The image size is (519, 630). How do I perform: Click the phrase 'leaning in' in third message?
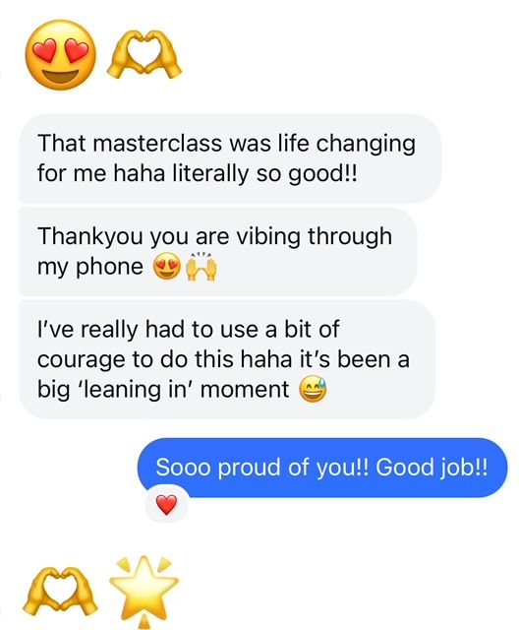(136, 390)
